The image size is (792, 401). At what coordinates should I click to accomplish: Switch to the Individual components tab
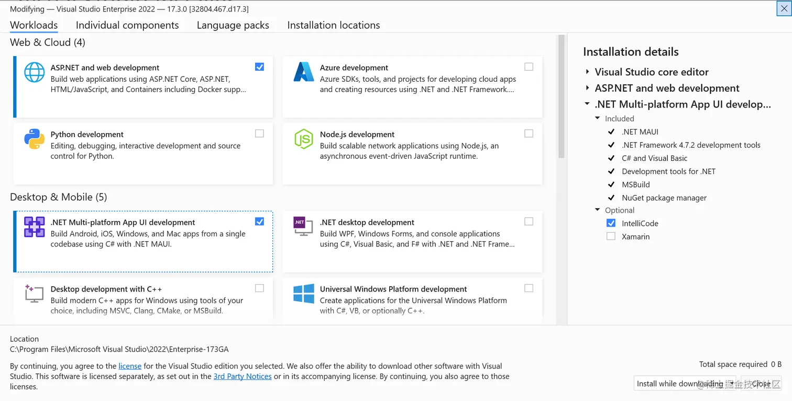(127, 25)
